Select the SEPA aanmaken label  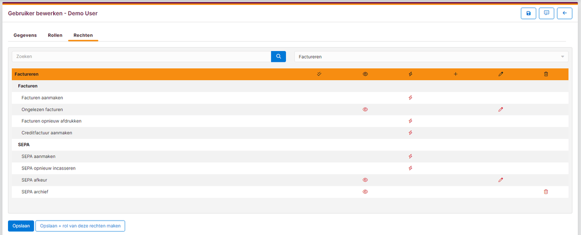point(39,156)
